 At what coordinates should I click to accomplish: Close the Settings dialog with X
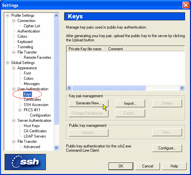(186, 5)
